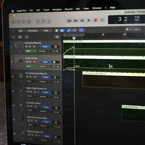The image size is (145, 145).
Task: Click Acoustic Guitar track icon
Action: click(21, 105)
